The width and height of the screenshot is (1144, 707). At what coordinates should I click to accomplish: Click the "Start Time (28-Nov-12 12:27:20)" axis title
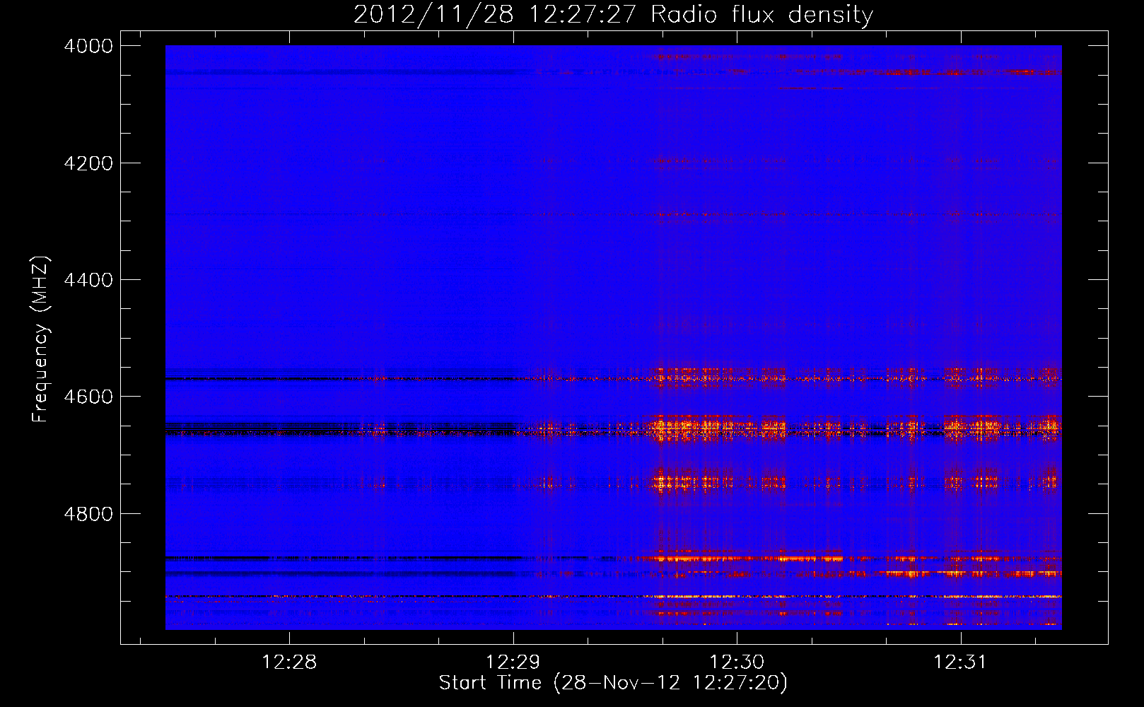pos(613,684)
